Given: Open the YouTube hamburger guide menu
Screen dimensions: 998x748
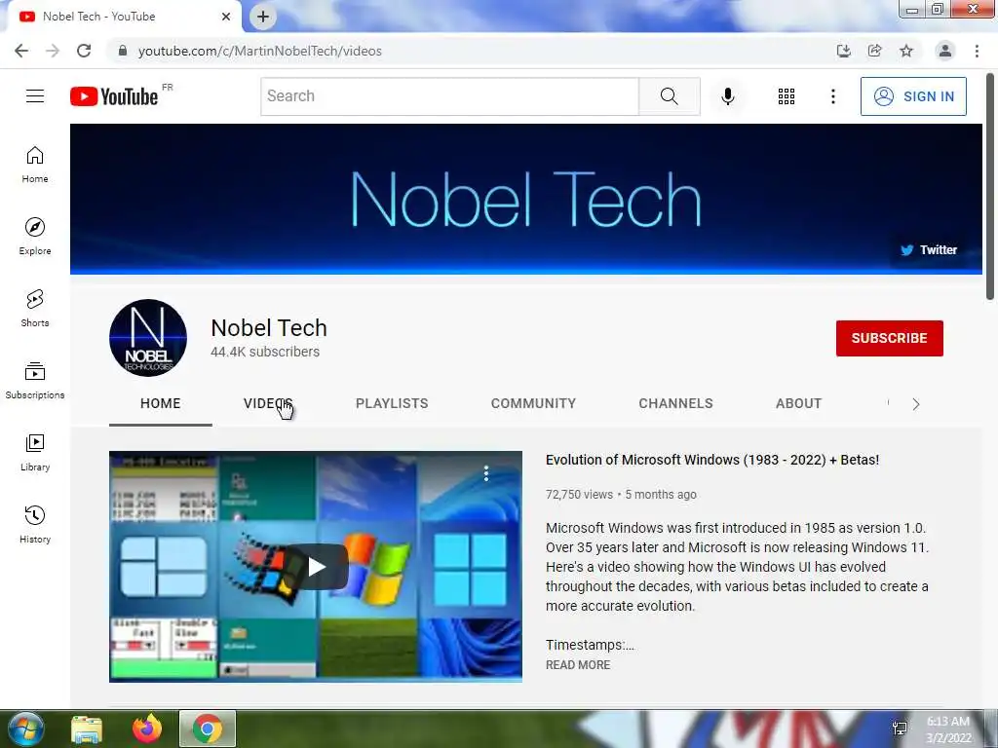Looking at the screenshot, I should coord(35,96).
